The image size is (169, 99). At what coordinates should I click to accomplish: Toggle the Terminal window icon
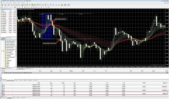pos(16,5)
